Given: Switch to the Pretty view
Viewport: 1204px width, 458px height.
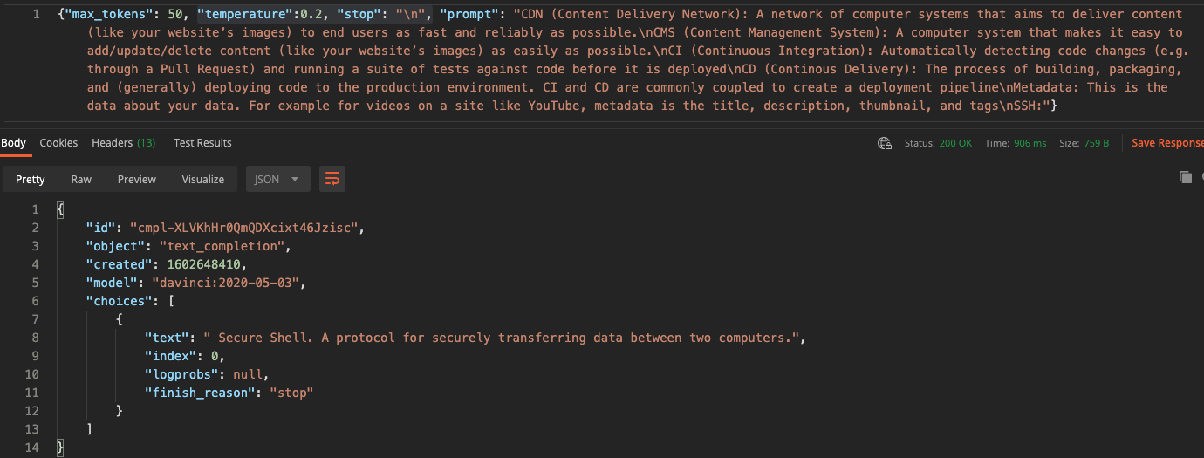Looking at the screenshot, I should [x=31, y=179].
